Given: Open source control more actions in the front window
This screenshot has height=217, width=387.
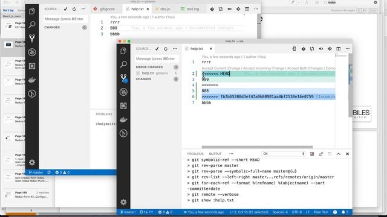Looking at the screenshot, I should 175,49.
